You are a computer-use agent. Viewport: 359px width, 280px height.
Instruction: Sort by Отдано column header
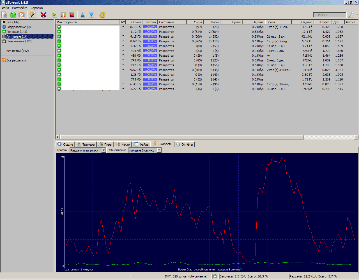pos(303,22)
